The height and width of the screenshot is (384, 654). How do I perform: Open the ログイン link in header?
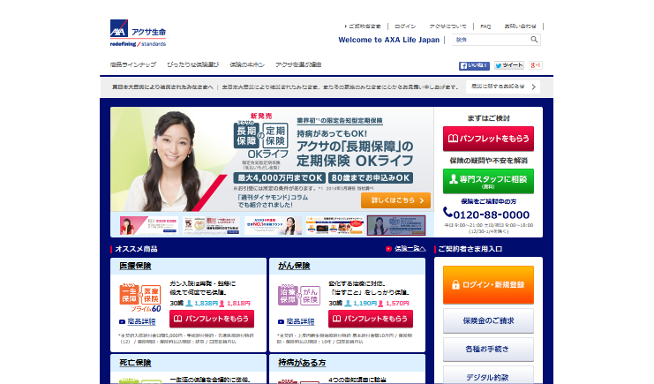tap(405, 26)
